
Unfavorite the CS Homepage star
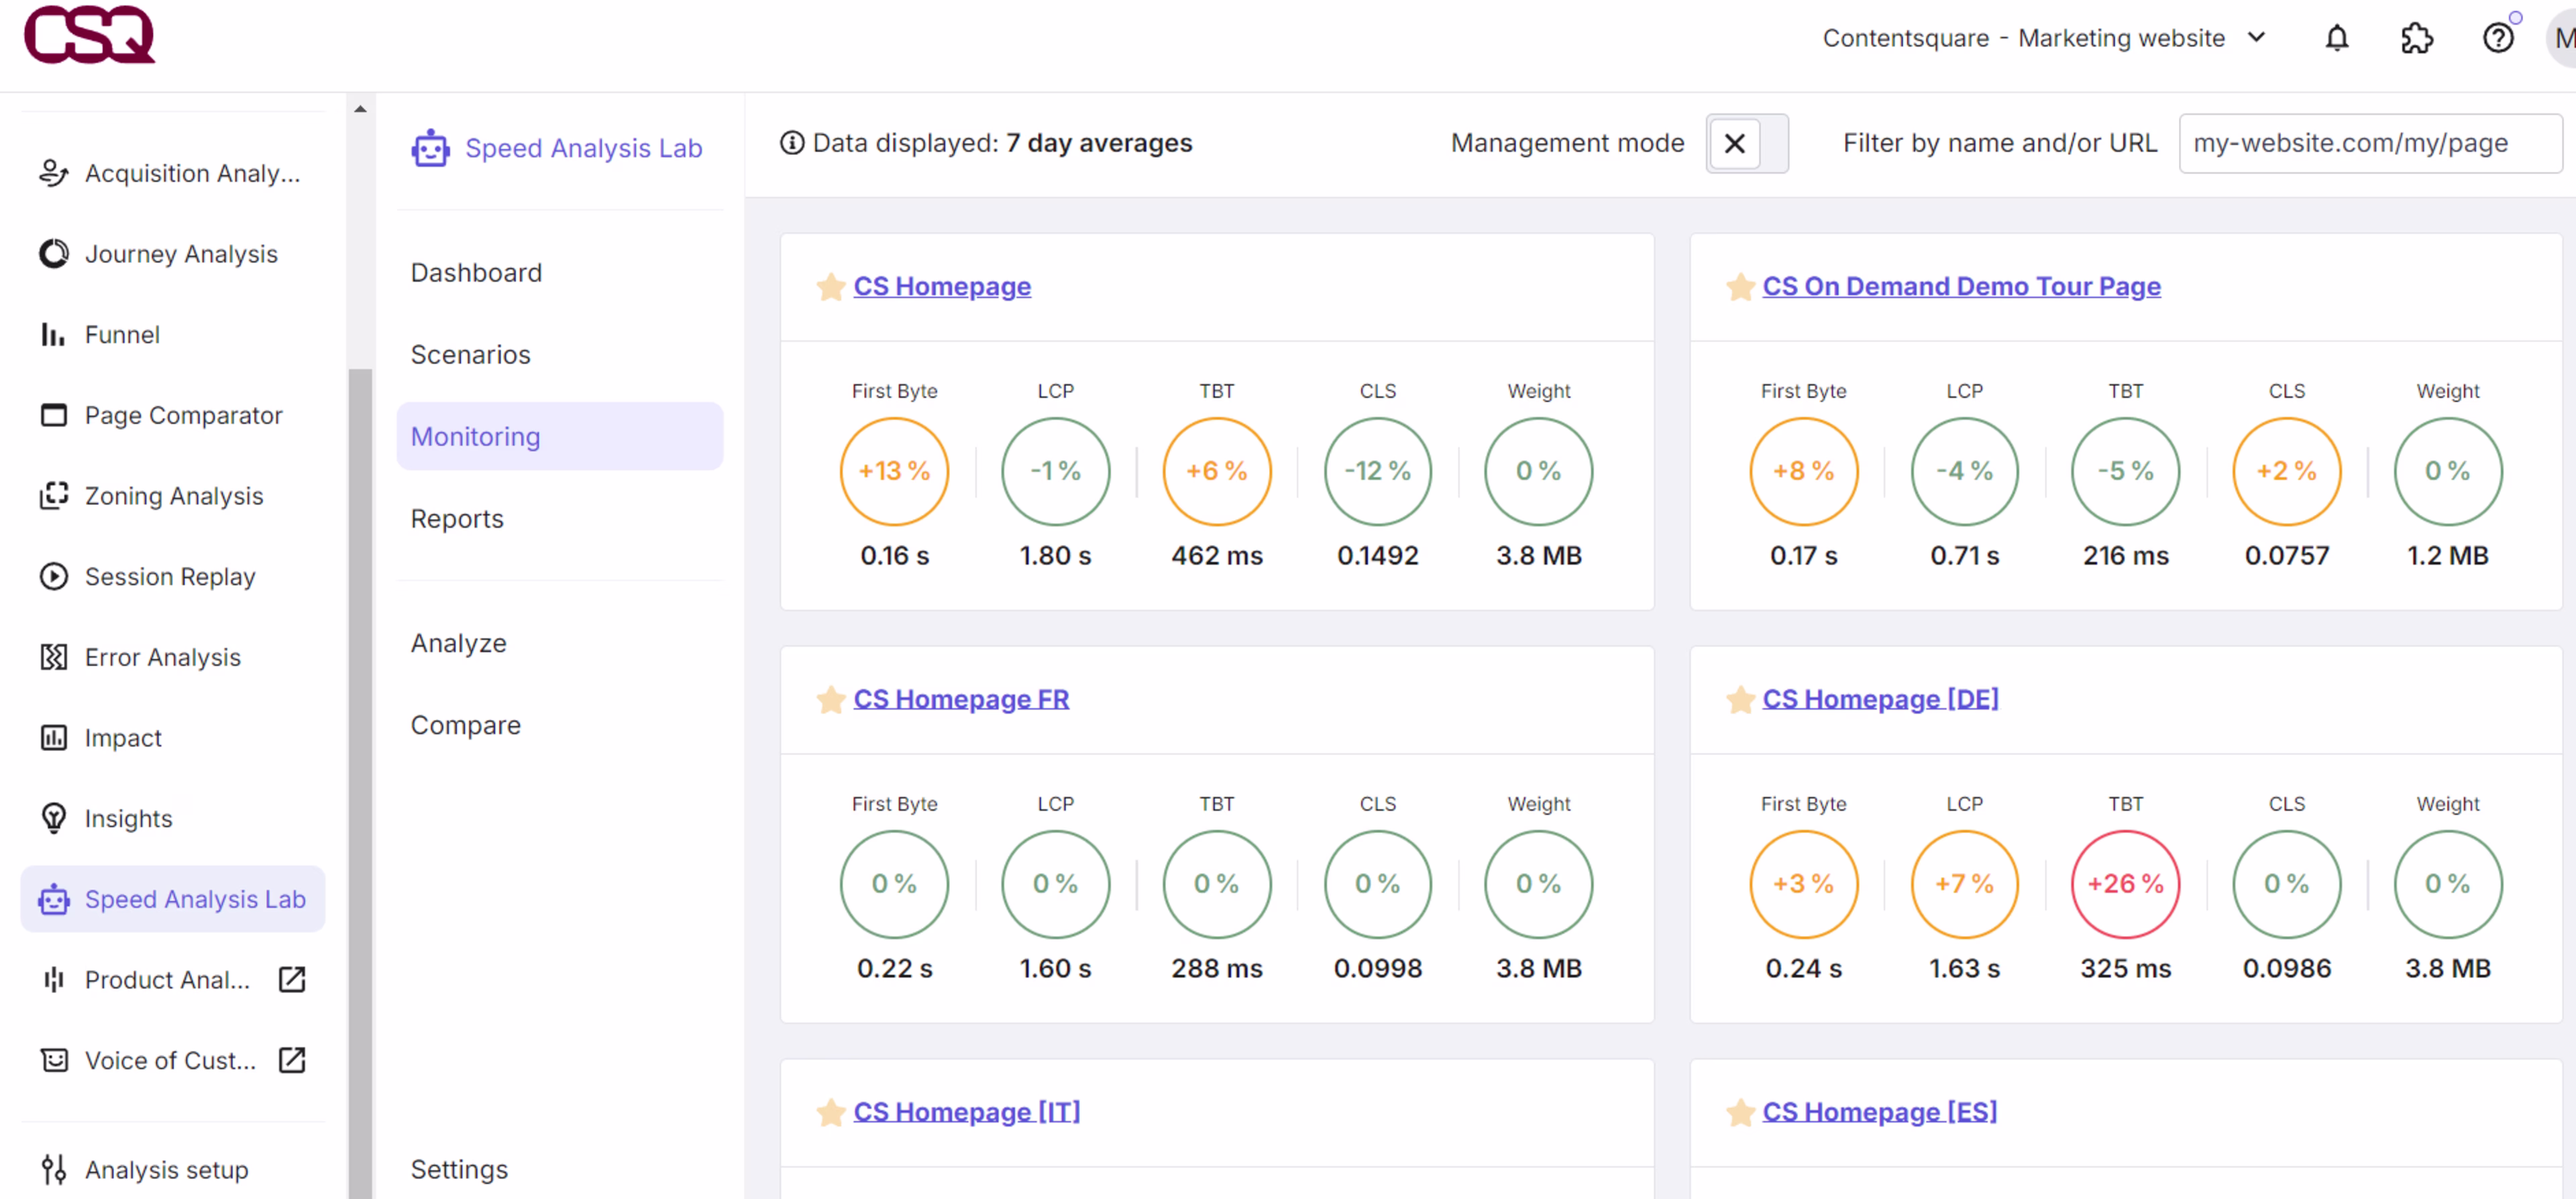830,287
